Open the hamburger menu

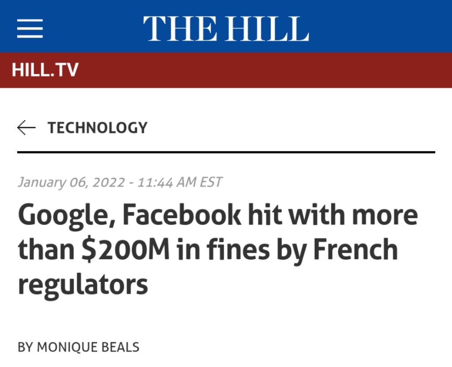point(30,29)
